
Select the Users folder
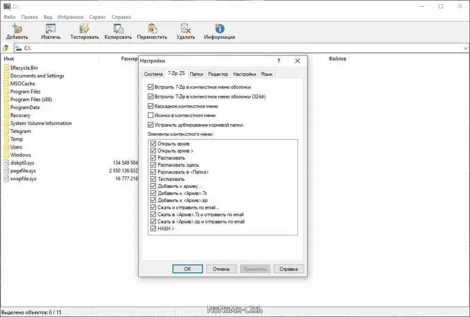(16, 147)
